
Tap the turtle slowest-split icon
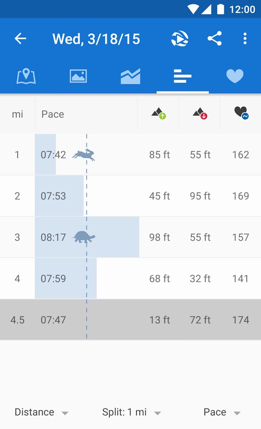point(84,237)
